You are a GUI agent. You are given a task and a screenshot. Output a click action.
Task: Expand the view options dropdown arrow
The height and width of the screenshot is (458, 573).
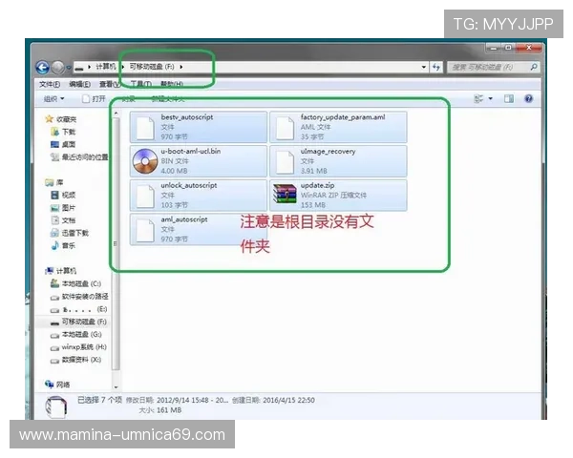[491, 98]
